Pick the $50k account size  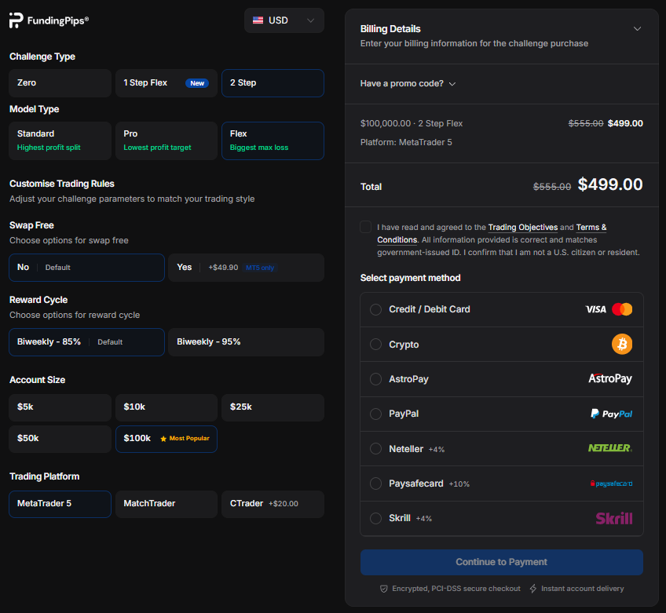[x=60, y=439]
